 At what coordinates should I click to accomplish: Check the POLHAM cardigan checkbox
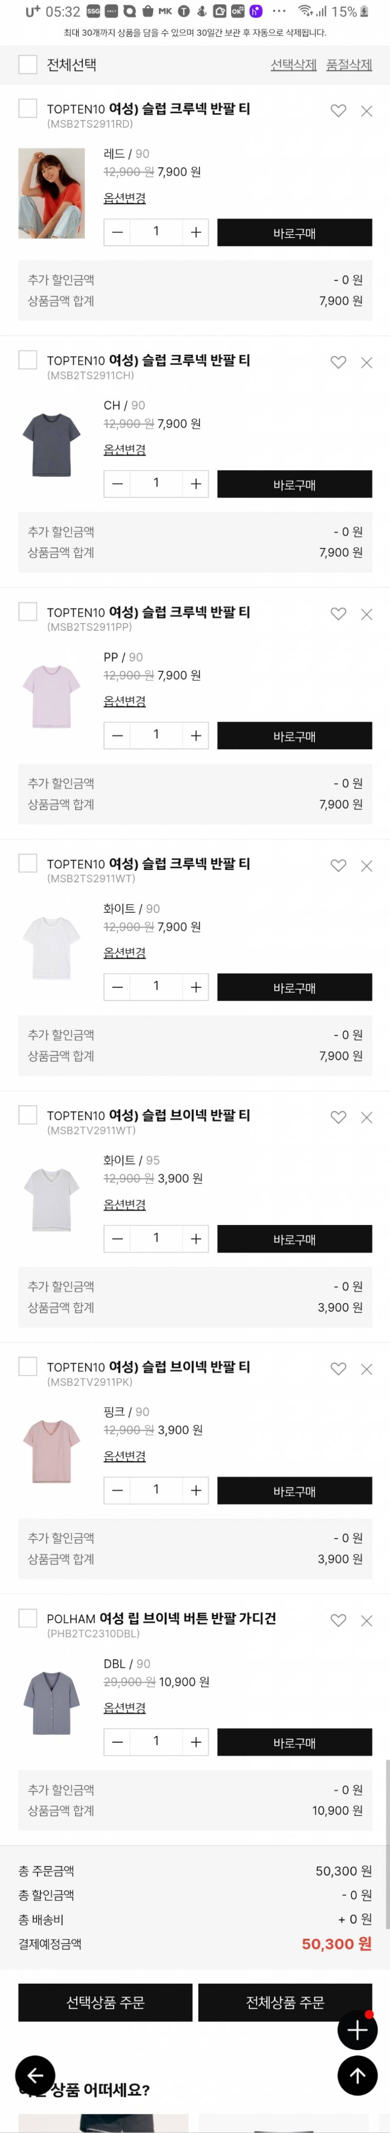click(x=27, y=1619)
